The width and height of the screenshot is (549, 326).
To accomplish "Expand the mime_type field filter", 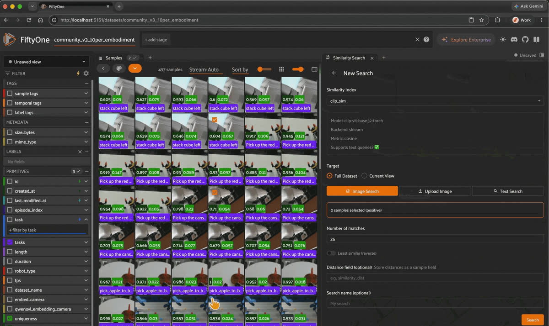I will [x=86, y=142].
